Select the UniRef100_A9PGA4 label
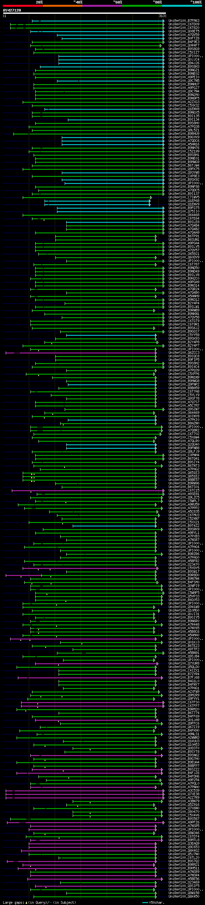Image resolution: width=205 pixels, height=905 pixels. pyautogui.click(x=184, y=243)
